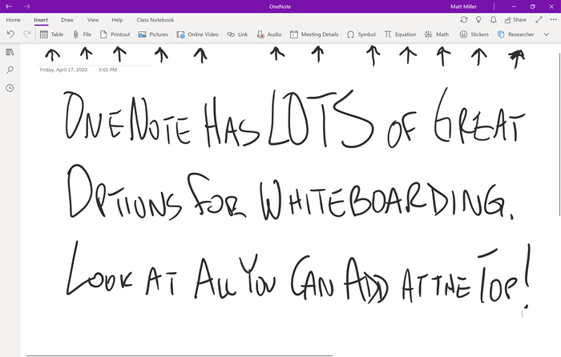Go forward with title bar arrow
Image resolution: width=561 pixels, height=357 pixels.
(x=26, y=6)
